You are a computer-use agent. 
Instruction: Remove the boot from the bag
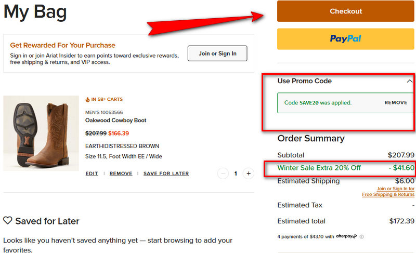click(x=121, y=174)
